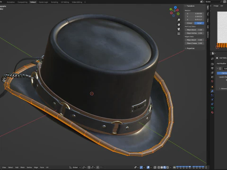This screenshot has width=227, height=170.
Task: Open the Object Constraints properties tab
Action: point(212,104)
